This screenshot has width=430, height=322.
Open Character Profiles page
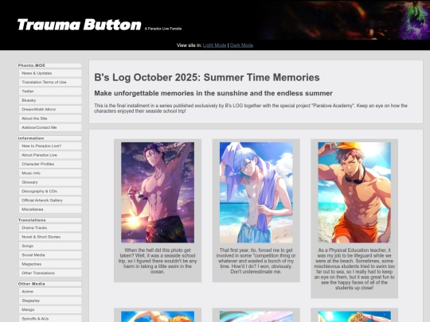(50, 164)
